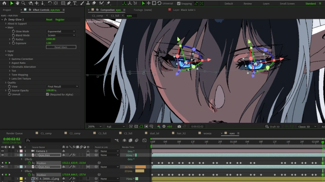Image resolution: width=325 pixels, height=182 pixels.
Task: Toggle Exposure stopwatch in Deep Glow
Action: click(x=14, y=43)
